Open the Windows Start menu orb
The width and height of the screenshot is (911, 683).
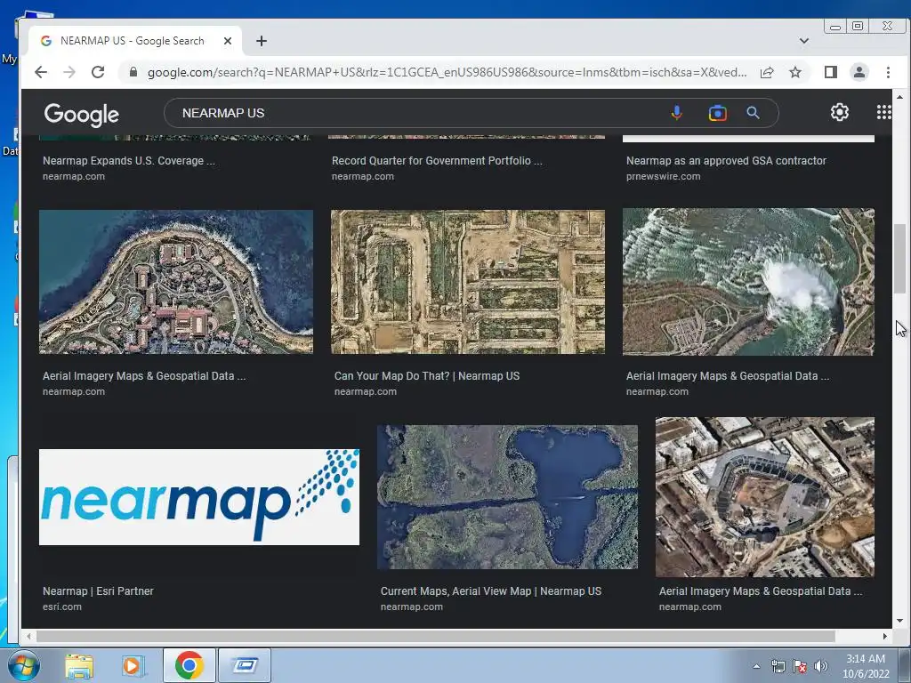coord(22,665)
